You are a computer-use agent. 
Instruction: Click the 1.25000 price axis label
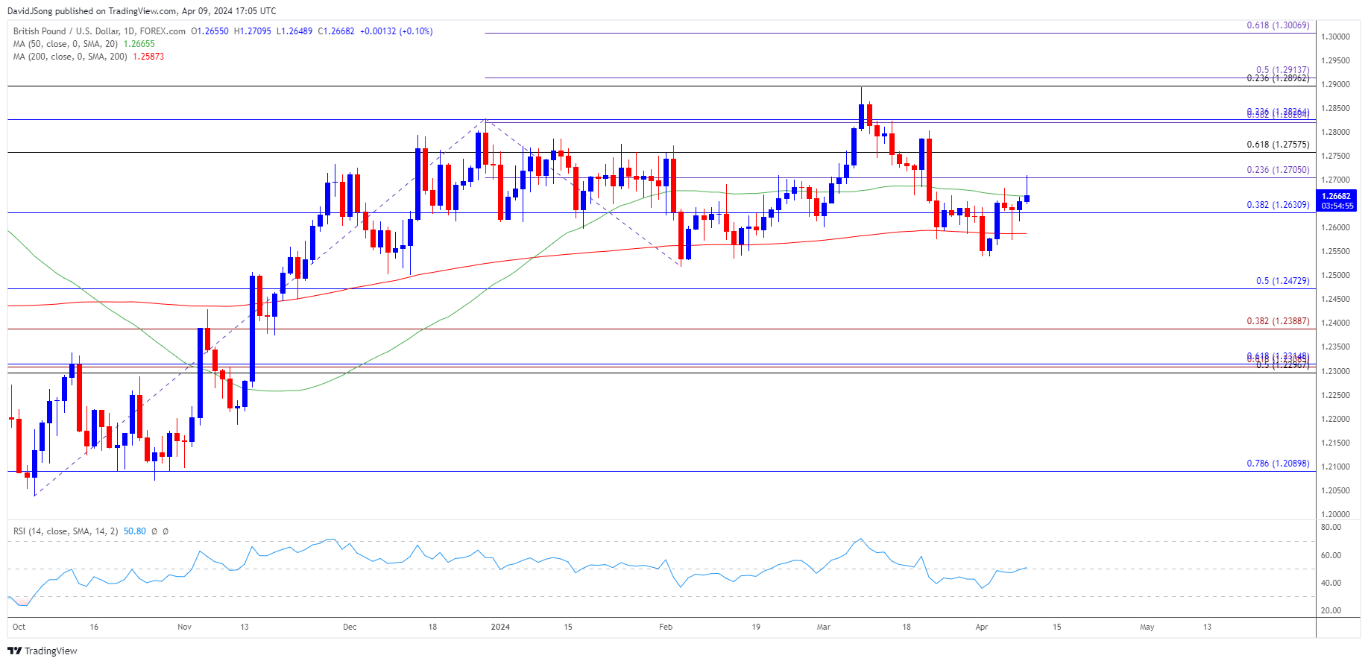point(1336,276)
